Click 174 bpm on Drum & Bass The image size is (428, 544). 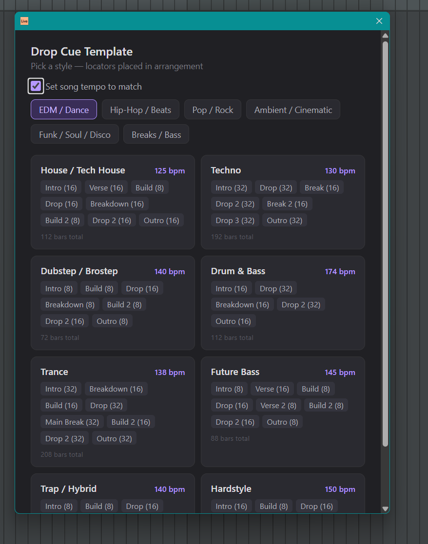pos(340,272)
